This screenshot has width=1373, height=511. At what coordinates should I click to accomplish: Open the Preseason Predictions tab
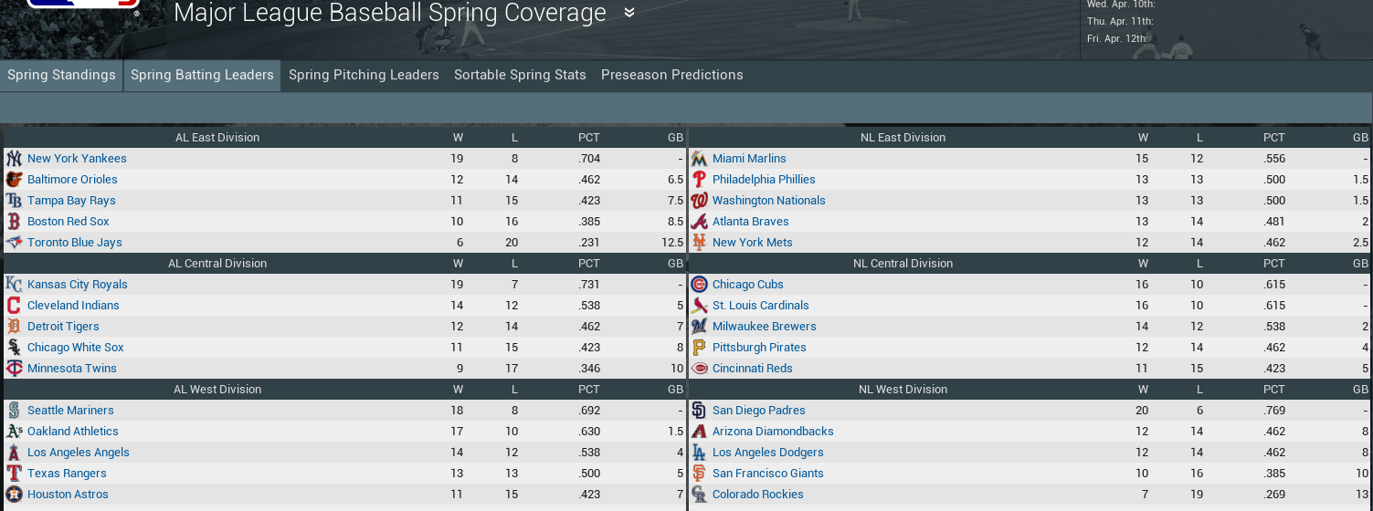point(671,75)
